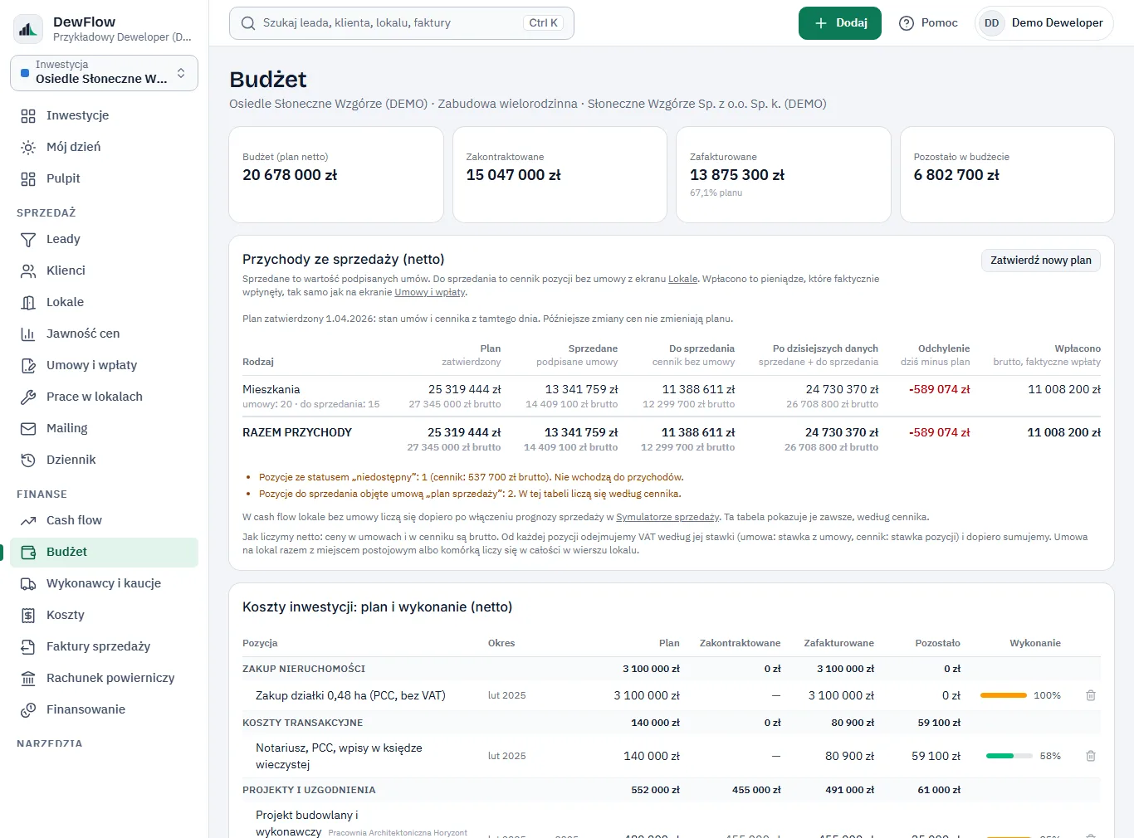The image size is (1134, 838).
Task: Open Klienci people icon
Action: tap(28, 270)
